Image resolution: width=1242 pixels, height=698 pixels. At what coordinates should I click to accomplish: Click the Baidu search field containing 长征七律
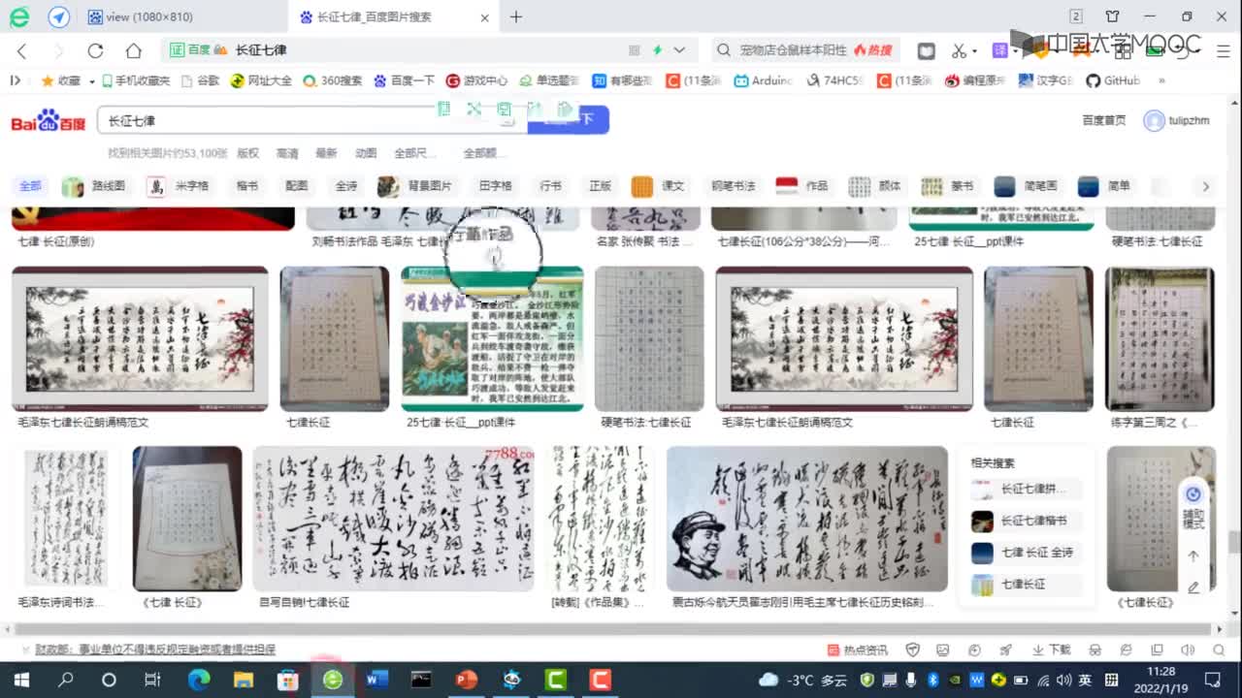(310, 120)
